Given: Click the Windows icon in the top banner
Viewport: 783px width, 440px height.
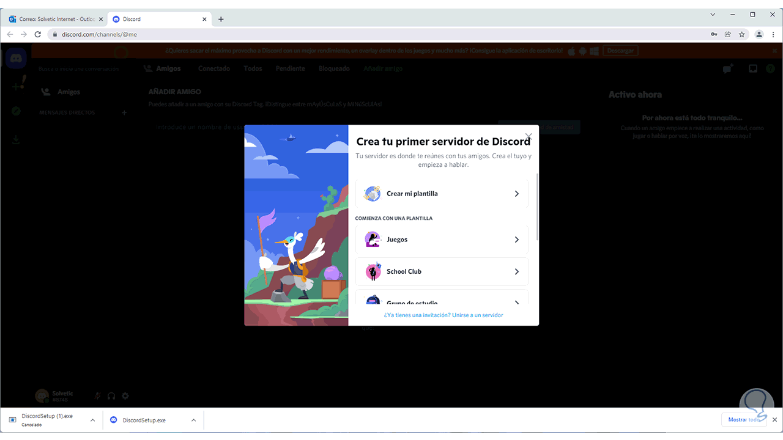Looking at the screenshot, I should click(x=594, y=51).
